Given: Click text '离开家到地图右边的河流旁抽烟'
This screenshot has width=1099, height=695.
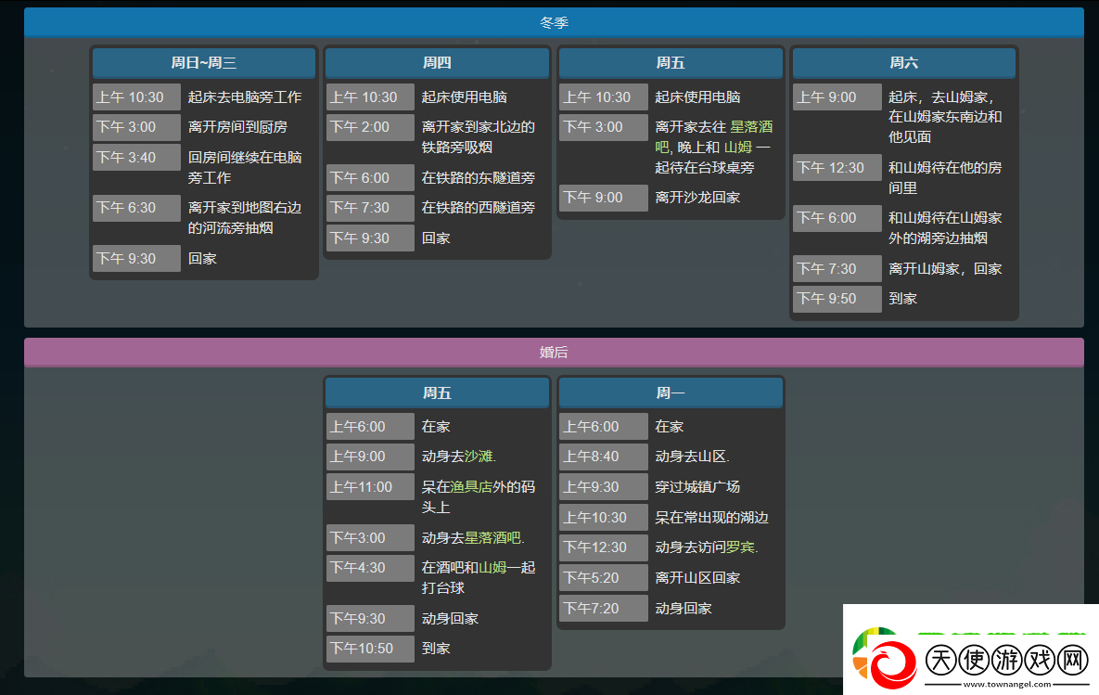Looking at the screenshot, I should (x=245, y=218).
